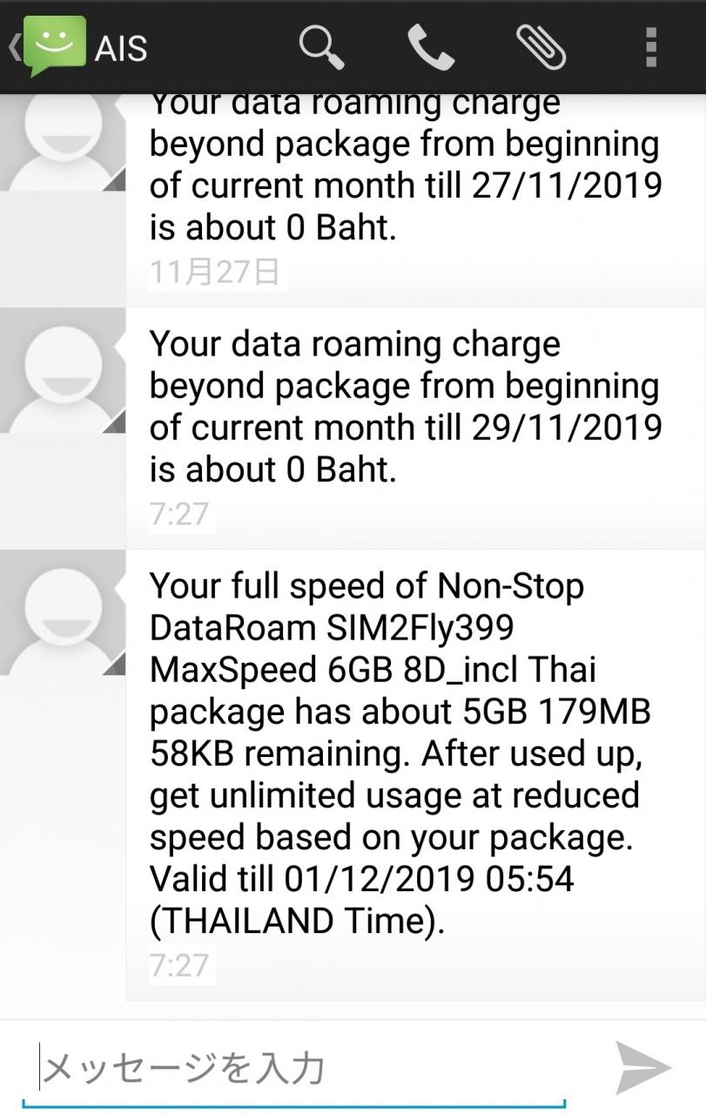Tap the search magnifier icon
This screenshot has width=706, height=1115.
[321, 46]
